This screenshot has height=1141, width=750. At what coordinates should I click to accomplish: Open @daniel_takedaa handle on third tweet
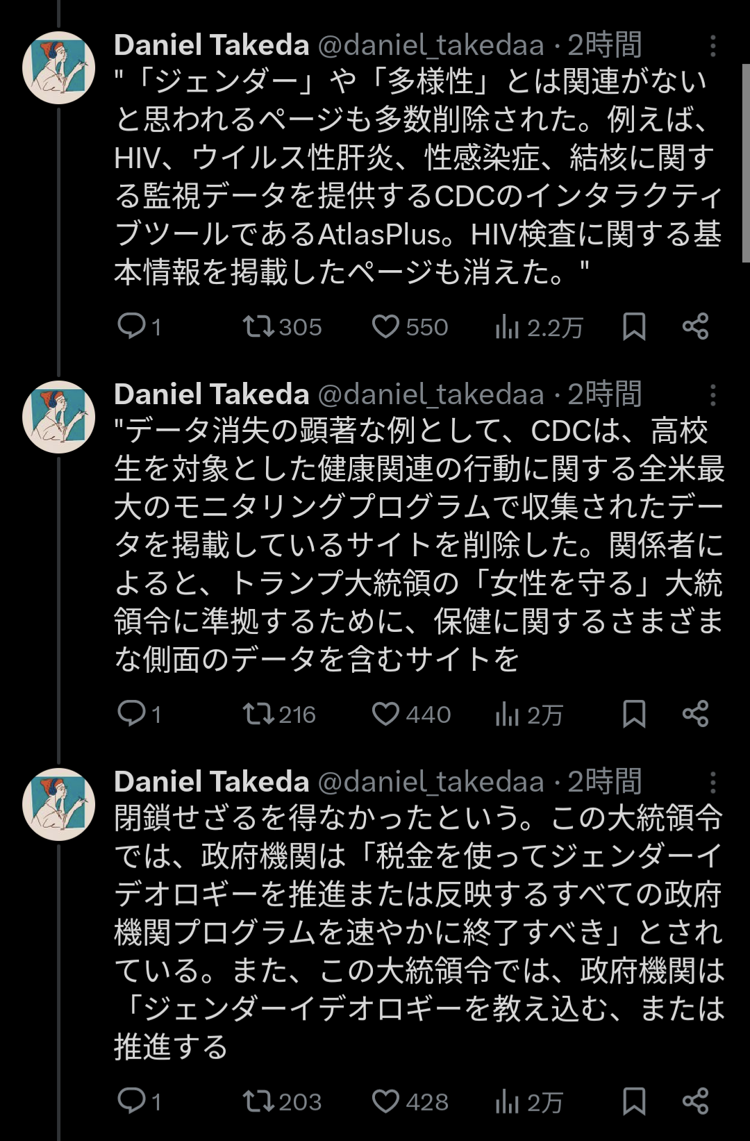click(431, 782)
